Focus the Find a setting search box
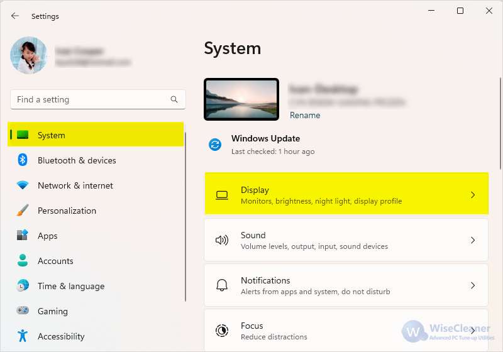 pyautogui.click(x=98, y=99)
